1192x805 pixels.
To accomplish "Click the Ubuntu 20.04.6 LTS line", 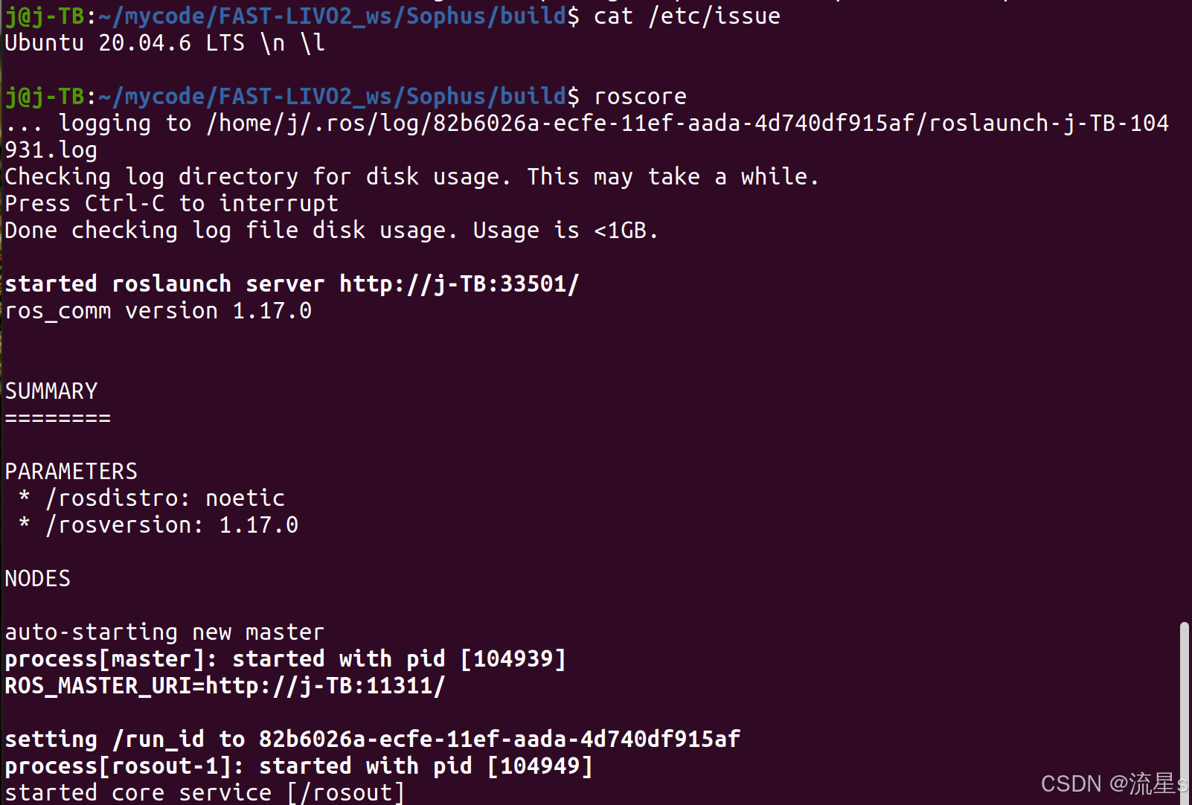I will [165, 43].
